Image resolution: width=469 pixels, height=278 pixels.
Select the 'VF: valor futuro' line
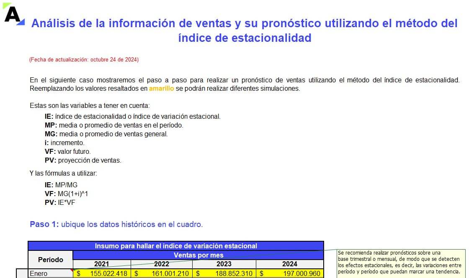tap(67, 152)
